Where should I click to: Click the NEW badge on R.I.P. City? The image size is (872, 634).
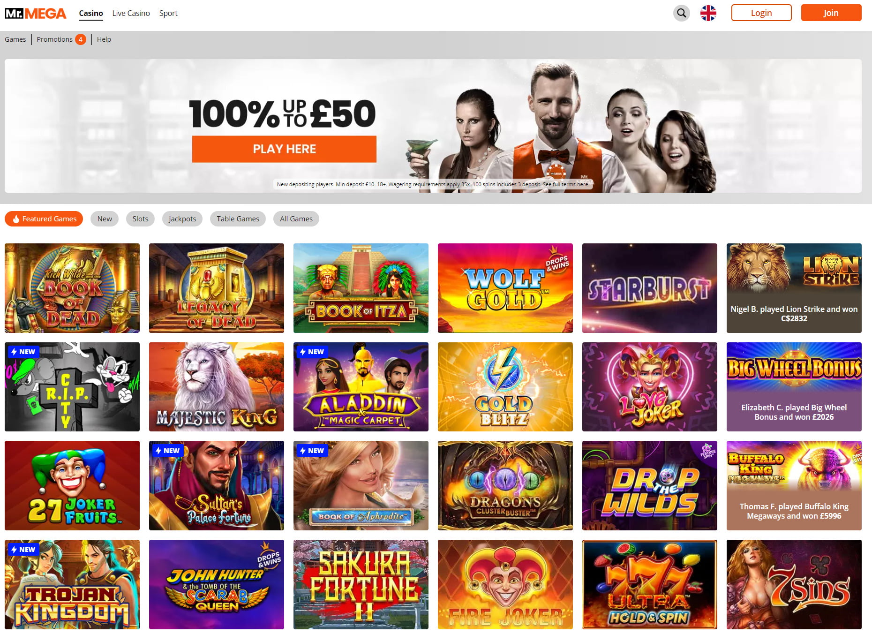[x=23, y=352]
